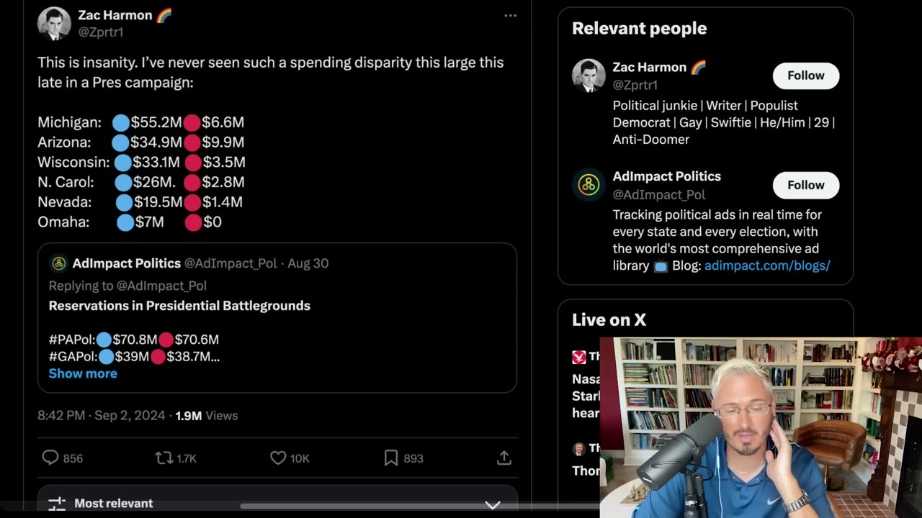Open Zac Harmon's avatar above the tweet

[x=54, y=23]
